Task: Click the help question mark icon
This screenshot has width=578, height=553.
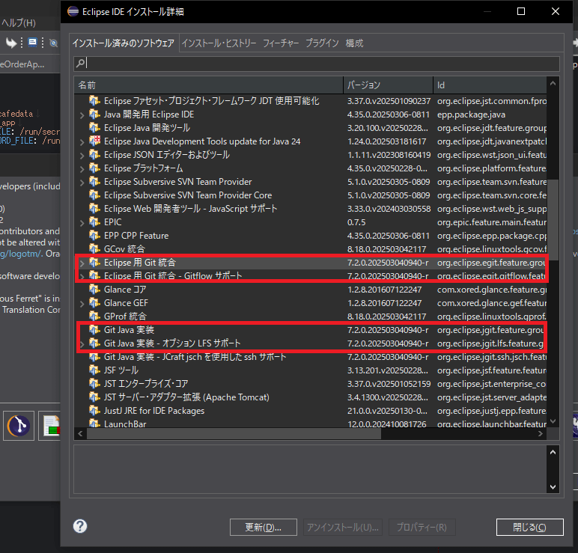Action: [x=80, y=527]
